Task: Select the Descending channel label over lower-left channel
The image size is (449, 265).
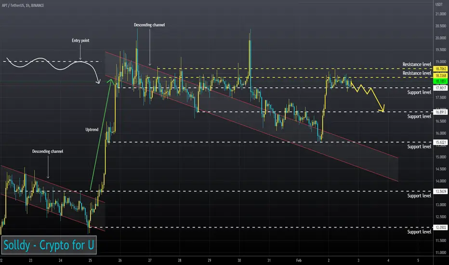Action: (x=48, y=151)
